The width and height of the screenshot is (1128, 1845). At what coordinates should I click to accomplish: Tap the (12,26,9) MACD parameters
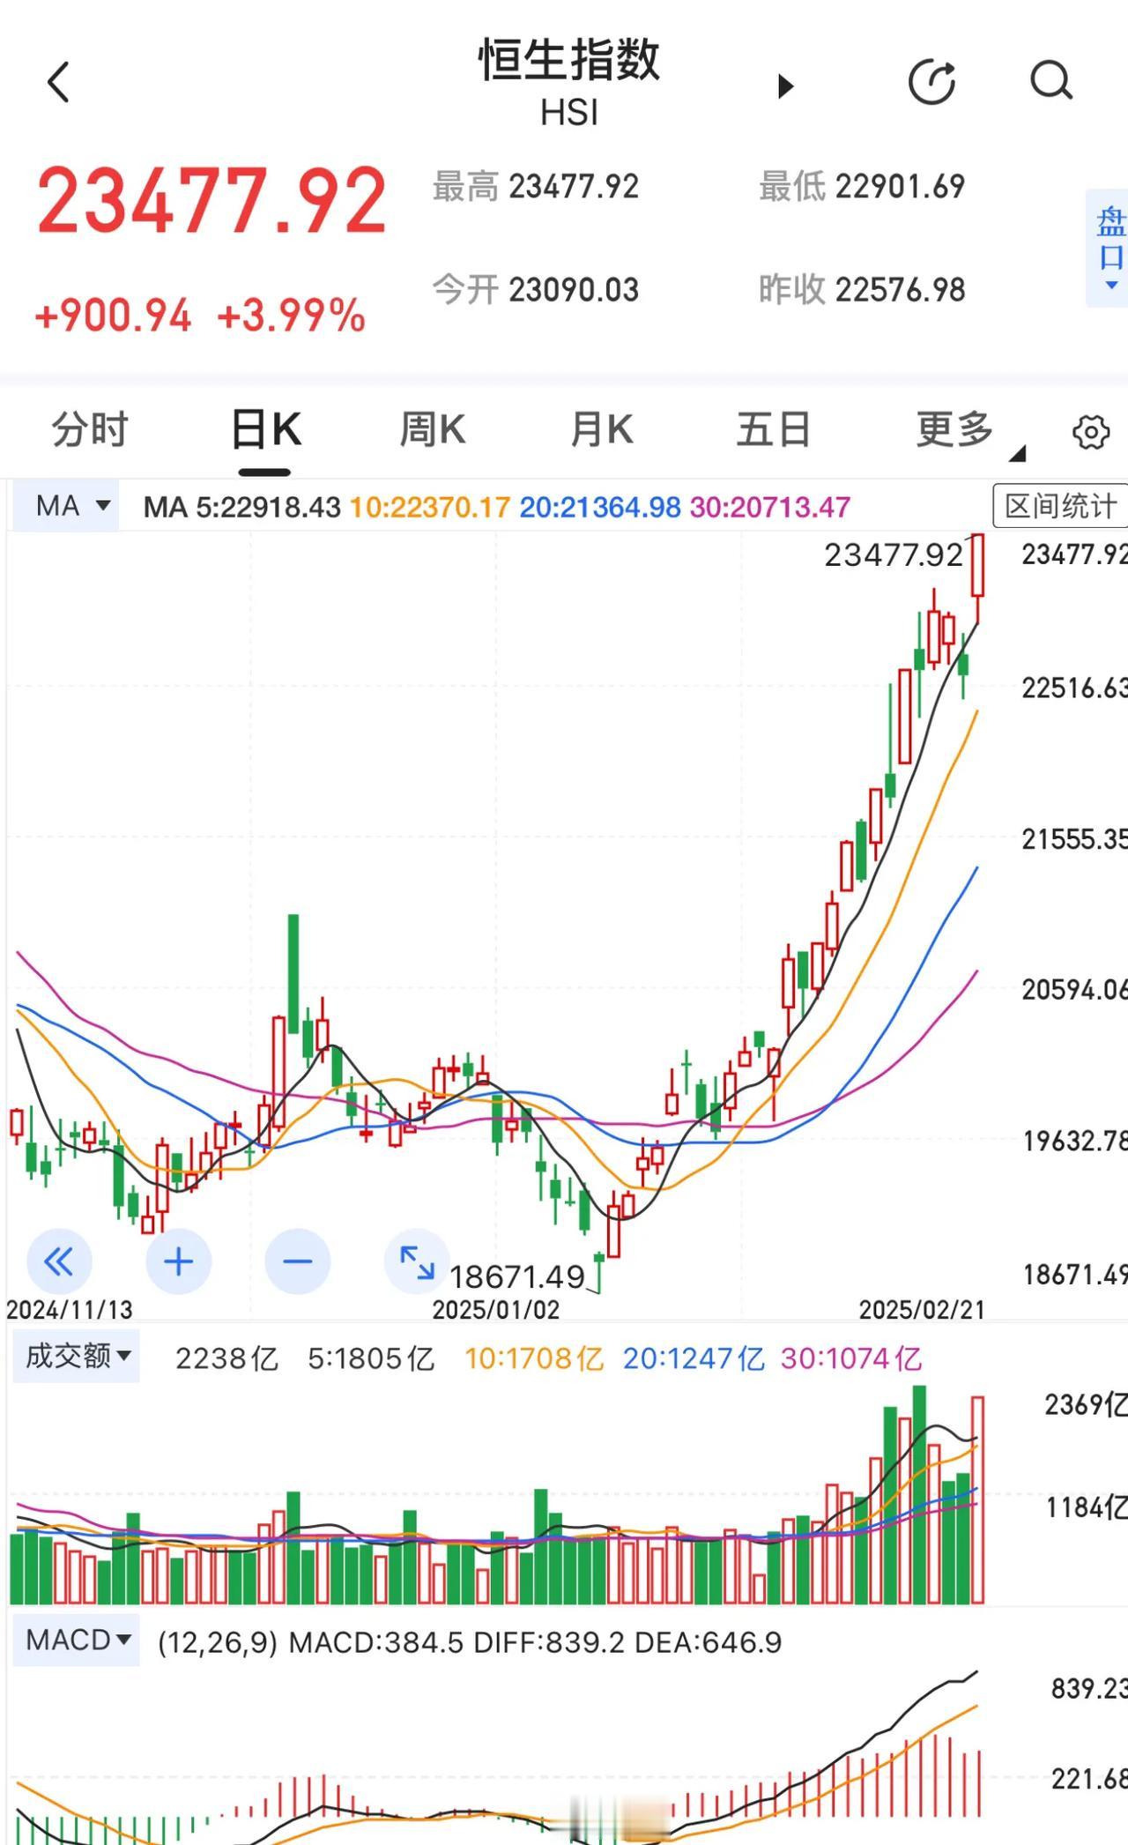(218, 1642)
